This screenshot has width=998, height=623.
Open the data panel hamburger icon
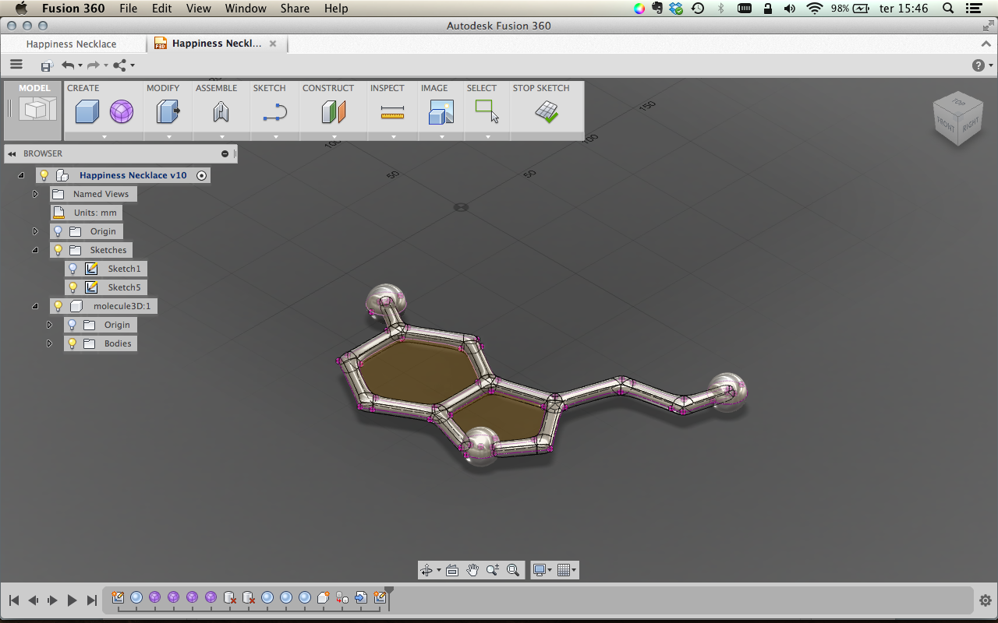(16, 65)
